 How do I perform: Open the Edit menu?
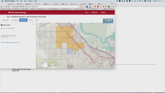coord(21,1)
